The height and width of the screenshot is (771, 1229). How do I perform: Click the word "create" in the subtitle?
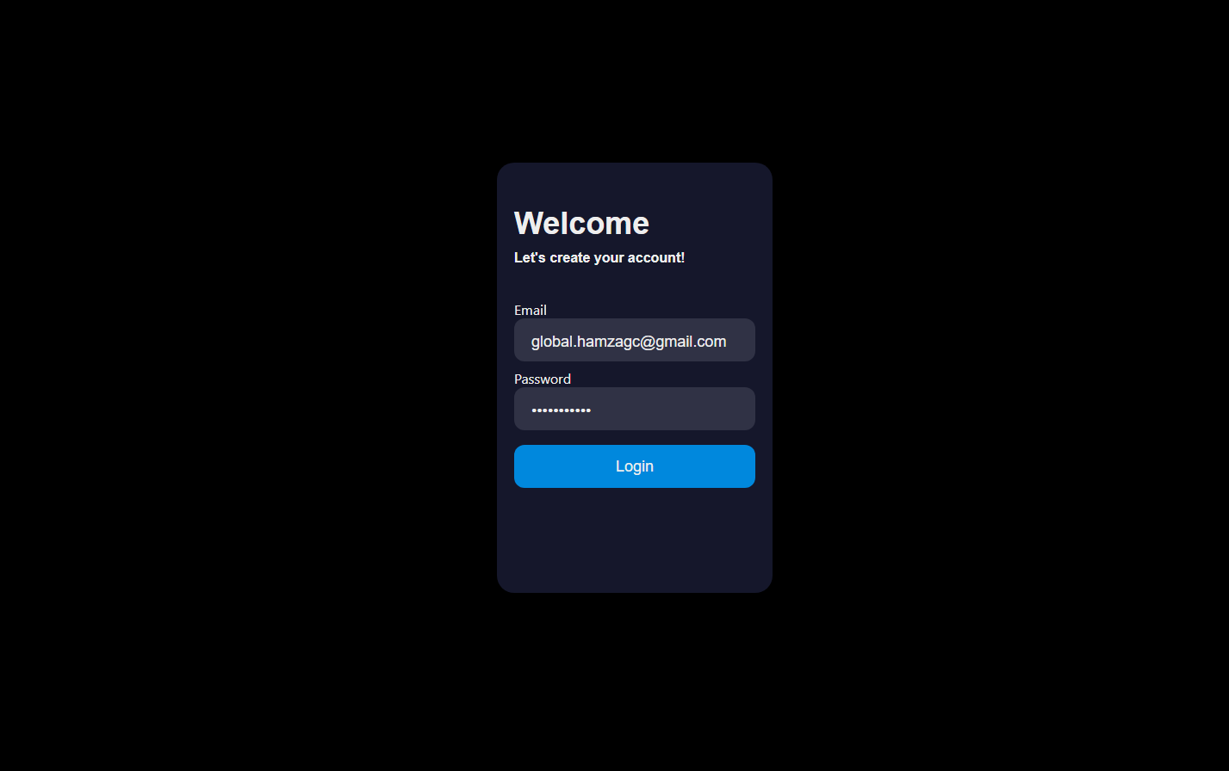point(570,257)
